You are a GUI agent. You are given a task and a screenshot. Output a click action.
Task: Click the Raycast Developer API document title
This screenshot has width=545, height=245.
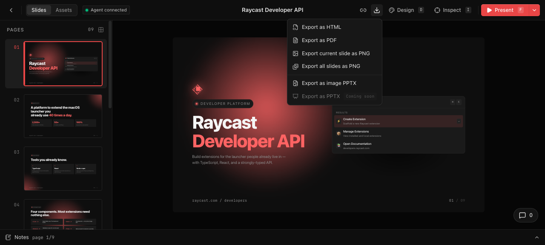pyautogui.click(x=272, y=10)
